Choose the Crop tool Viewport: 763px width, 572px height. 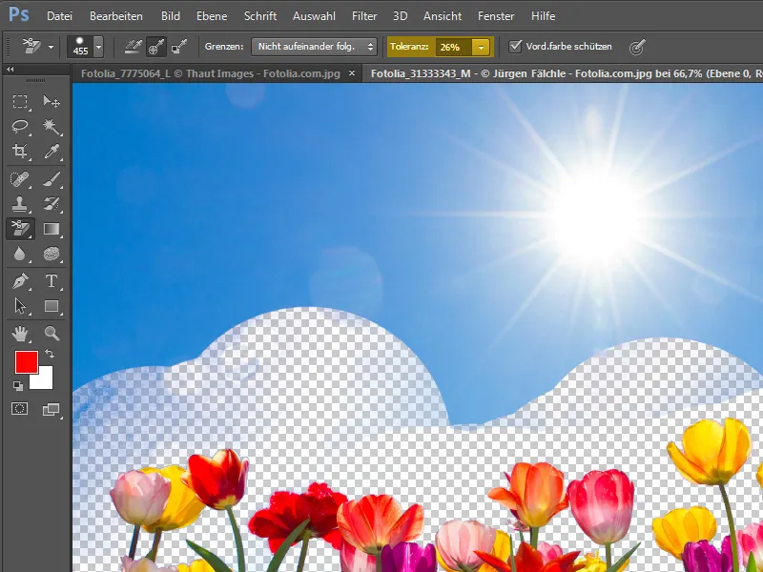[19, 152]
